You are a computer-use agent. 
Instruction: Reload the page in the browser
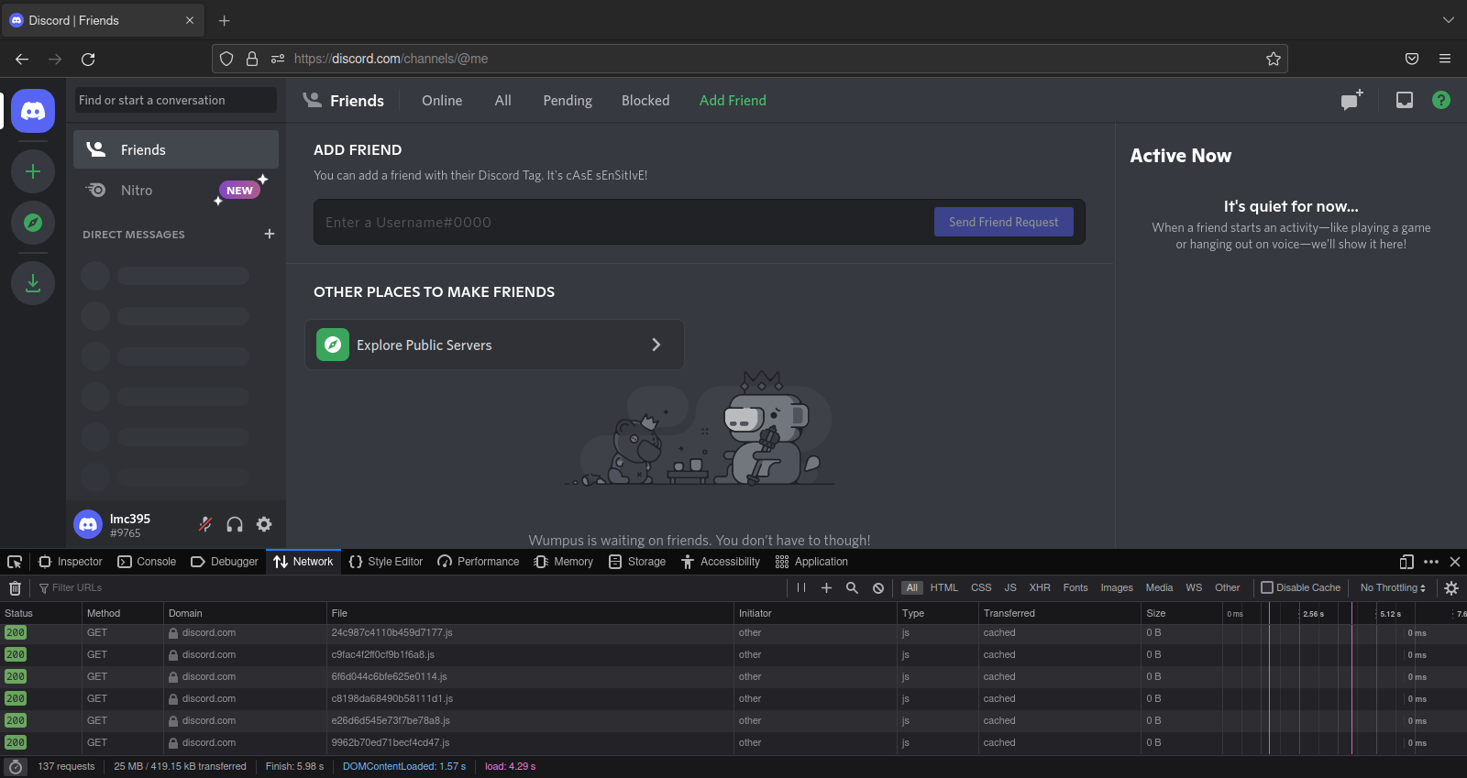(x=88, y=59)
